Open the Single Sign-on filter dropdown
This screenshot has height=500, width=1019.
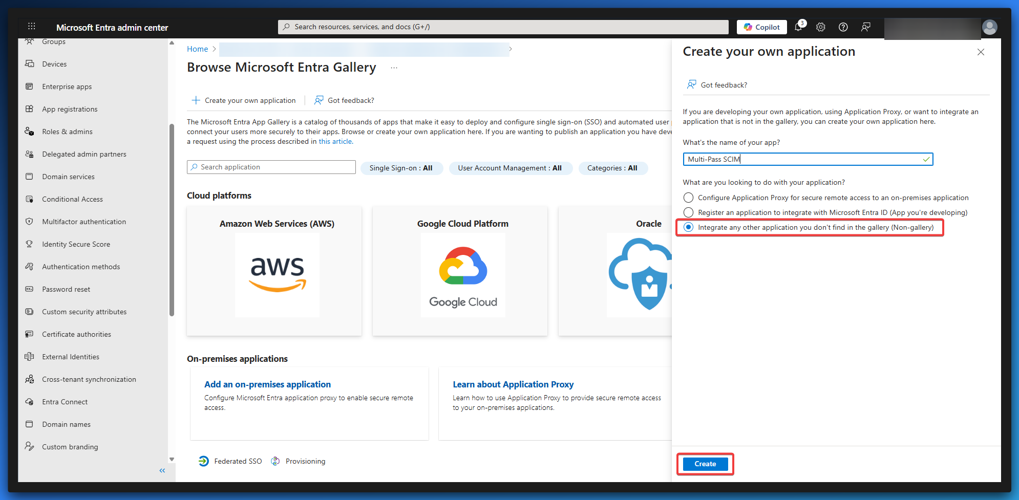[x=401, y=168]
